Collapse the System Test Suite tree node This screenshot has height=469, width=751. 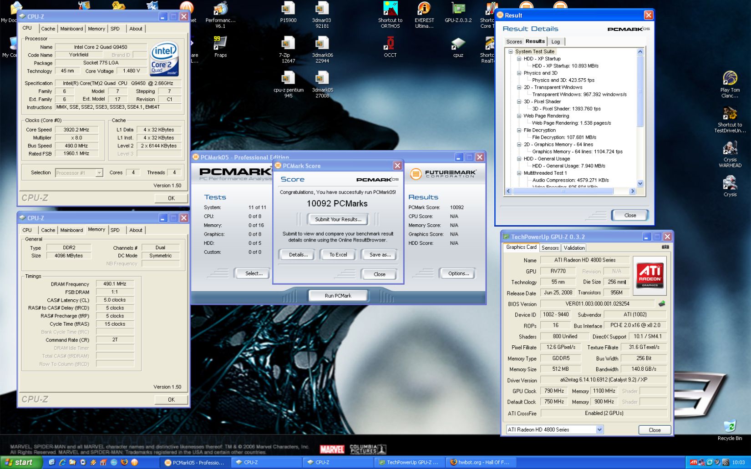click(511, 51)
